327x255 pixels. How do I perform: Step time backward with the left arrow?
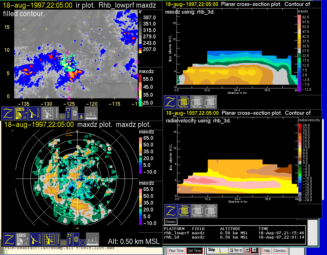click(247, 250)
